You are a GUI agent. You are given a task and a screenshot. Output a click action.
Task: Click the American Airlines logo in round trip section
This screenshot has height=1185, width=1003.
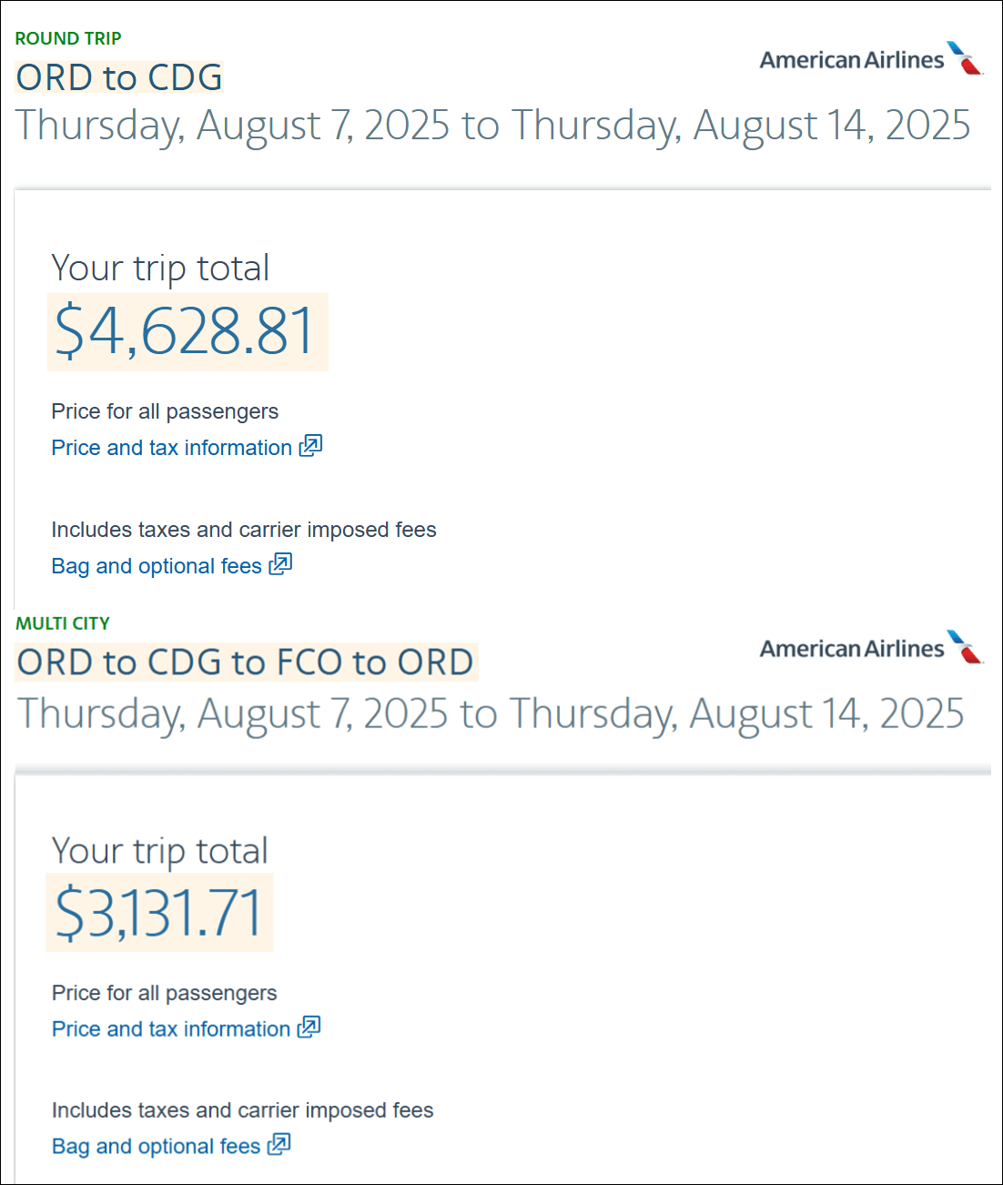pos(870,59)
